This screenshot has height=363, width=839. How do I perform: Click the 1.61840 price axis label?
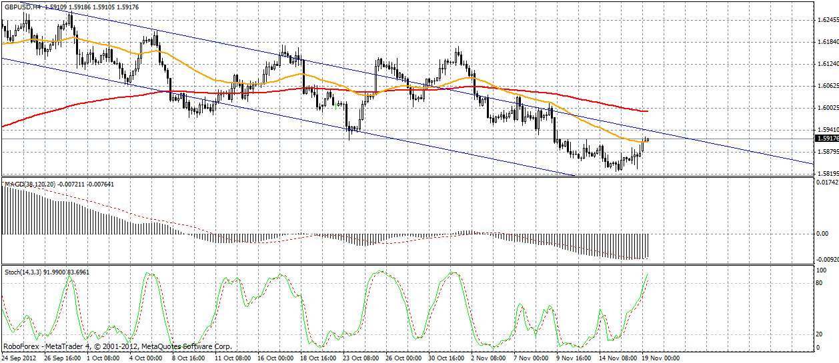click(x=827, y=41)
